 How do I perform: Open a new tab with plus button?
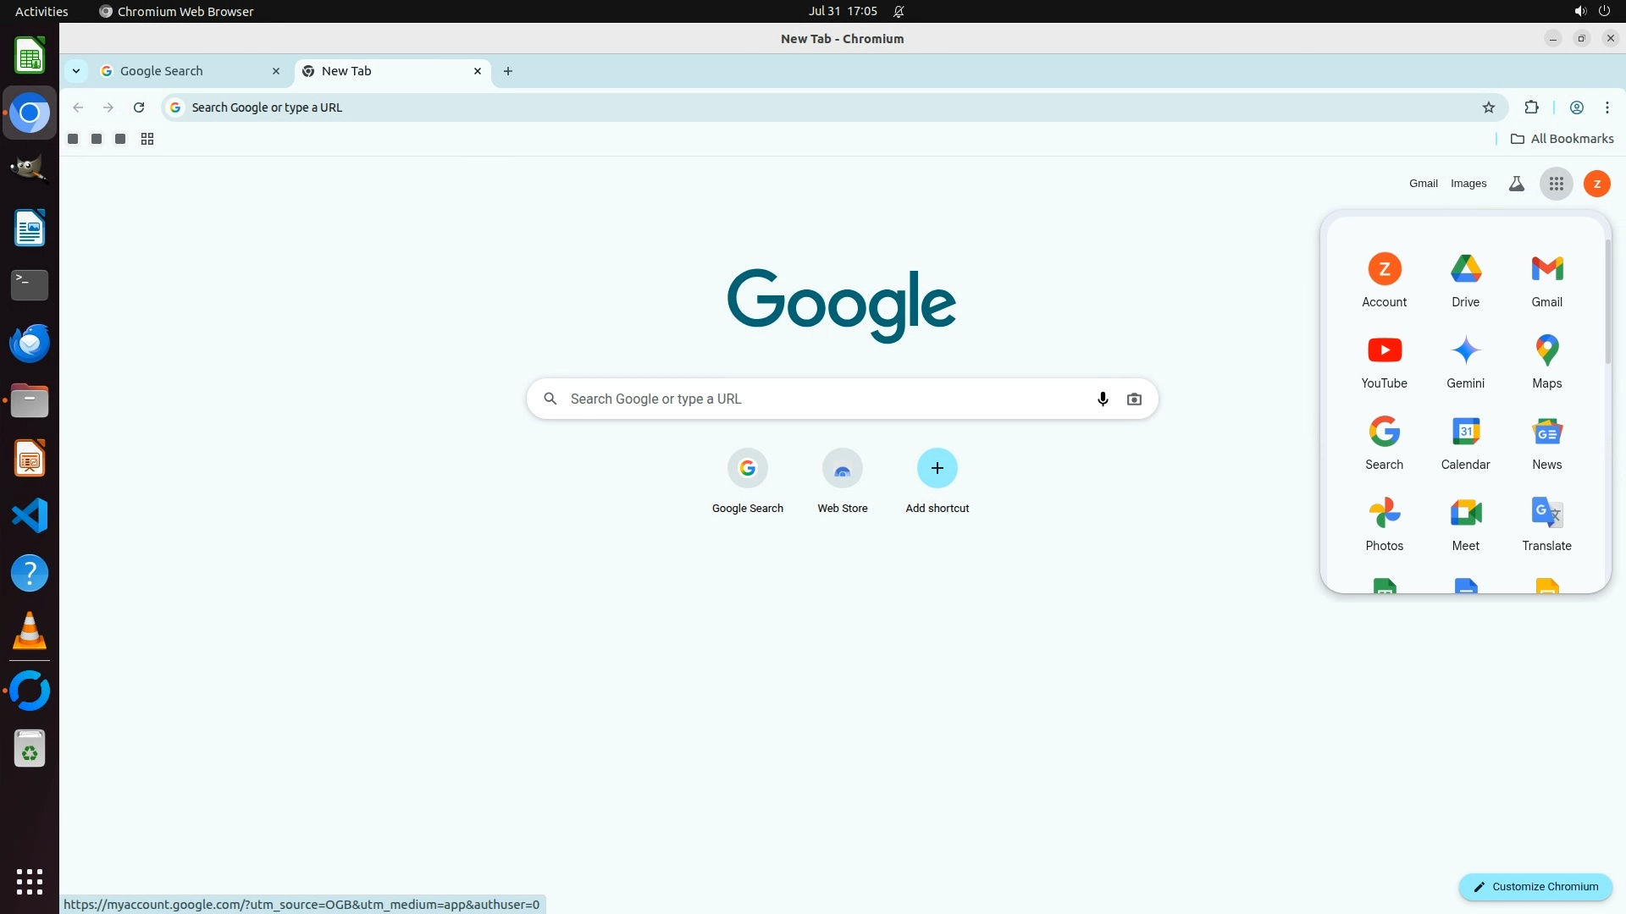[x=508, y=71]
